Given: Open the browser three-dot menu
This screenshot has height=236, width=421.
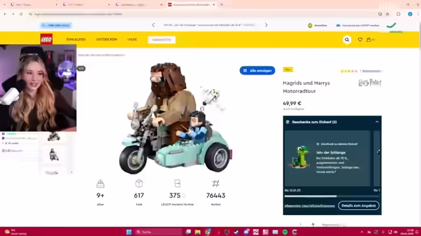Looking at the screenshot, I should pos(418,14).
